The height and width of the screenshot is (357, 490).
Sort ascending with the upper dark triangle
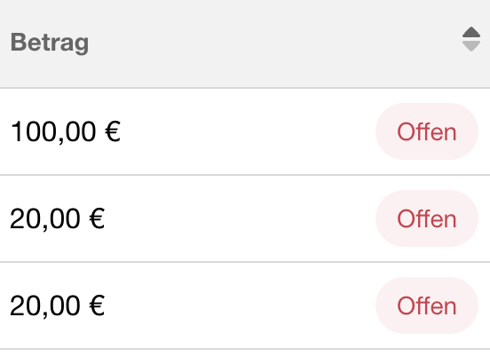471,33
